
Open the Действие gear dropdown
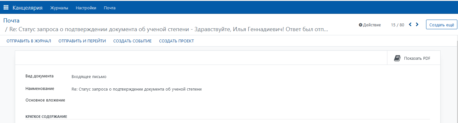[x=370, y=25]
